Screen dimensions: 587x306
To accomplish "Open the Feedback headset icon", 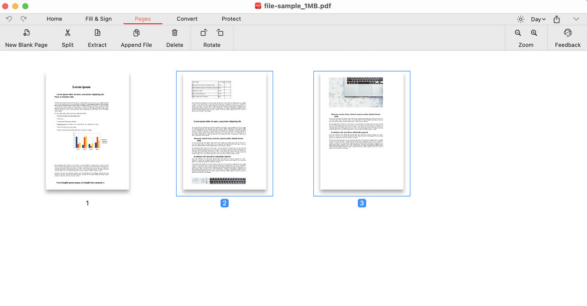I will tap(567, 33).
